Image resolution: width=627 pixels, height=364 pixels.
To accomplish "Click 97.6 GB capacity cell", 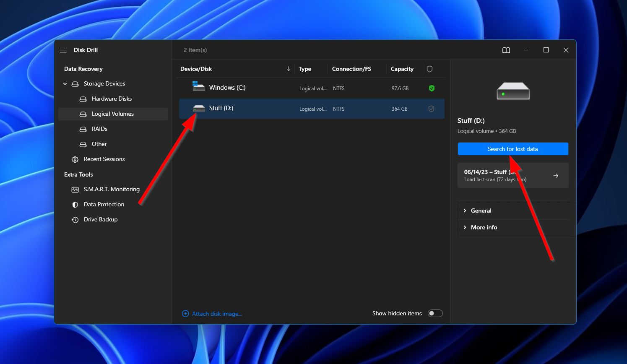I will point(400,88).
